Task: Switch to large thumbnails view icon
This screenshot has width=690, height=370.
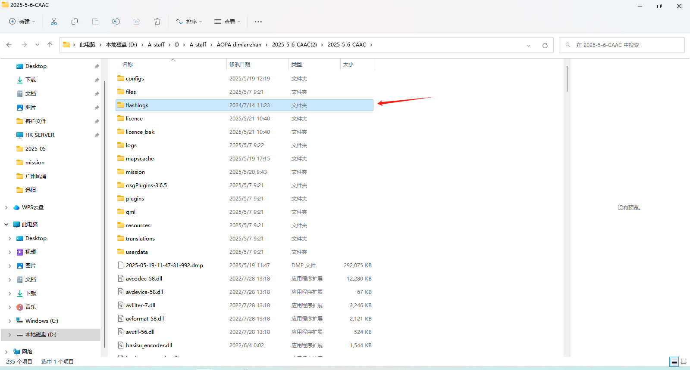Action: [684, 361]
